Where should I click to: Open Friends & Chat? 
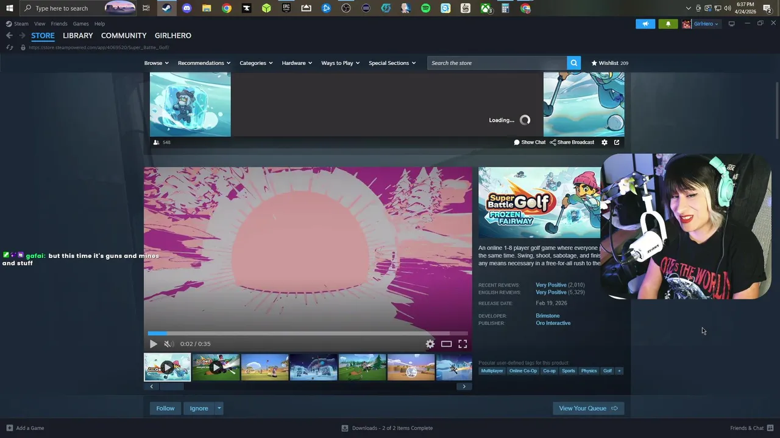coord(752,428)
